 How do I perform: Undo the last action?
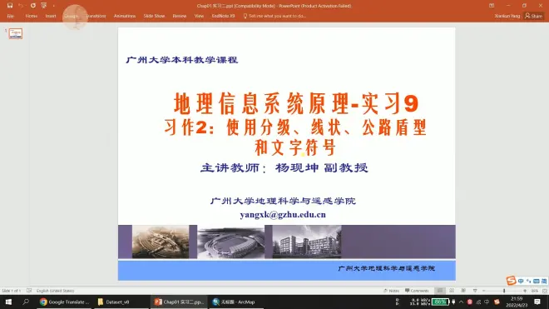click(21, 6)
